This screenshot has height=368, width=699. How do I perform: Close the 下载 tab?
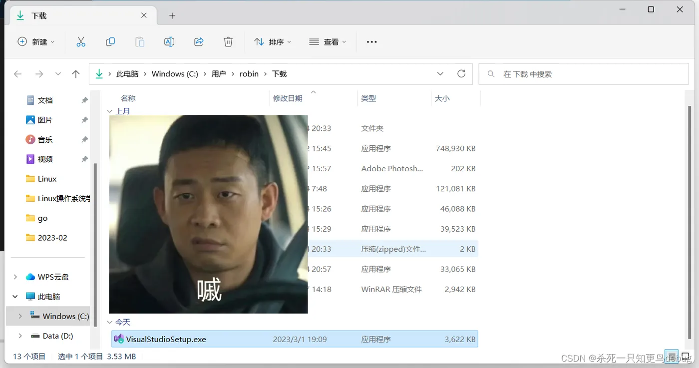click(144, 15)
